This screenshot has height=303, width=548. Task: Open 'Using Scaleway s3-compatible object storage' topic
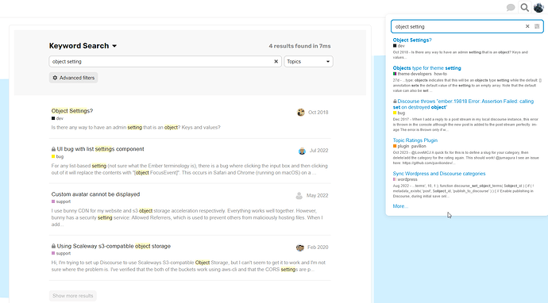click(x=114, y=246)
